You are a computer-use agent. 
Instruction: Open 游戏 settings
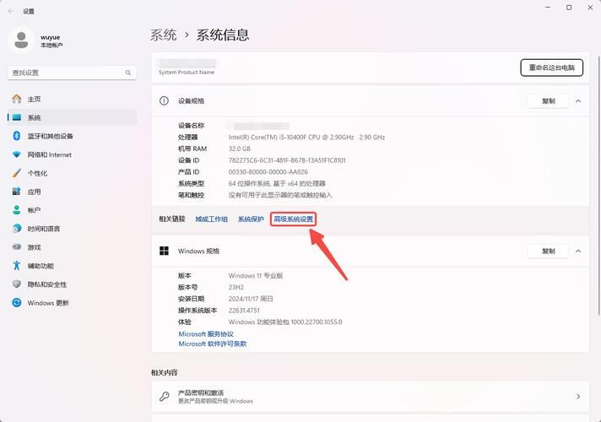click(x=72, y=246)
